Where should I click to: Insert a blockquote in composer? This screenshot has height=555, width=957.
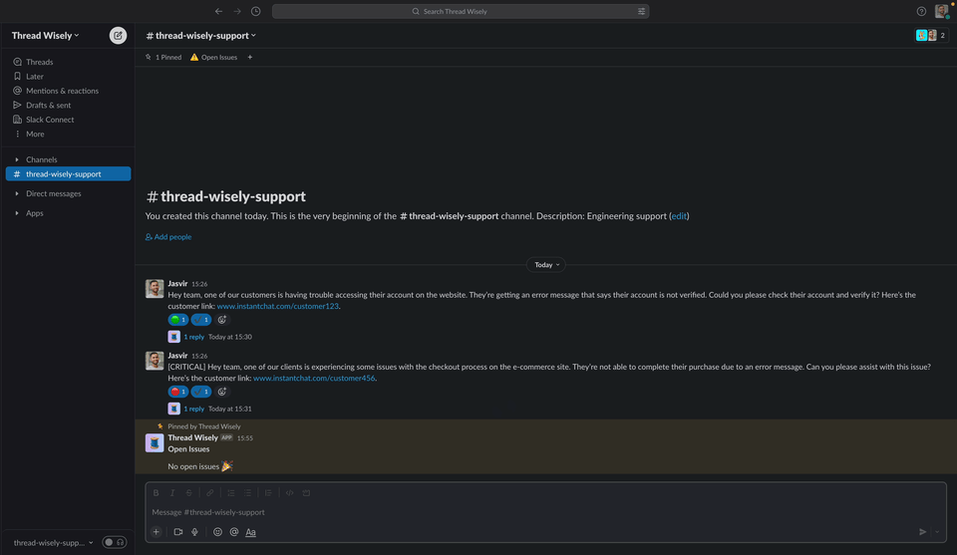coord(268,493)
